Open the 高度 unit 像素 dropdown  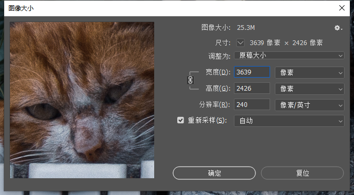[309, 89]
